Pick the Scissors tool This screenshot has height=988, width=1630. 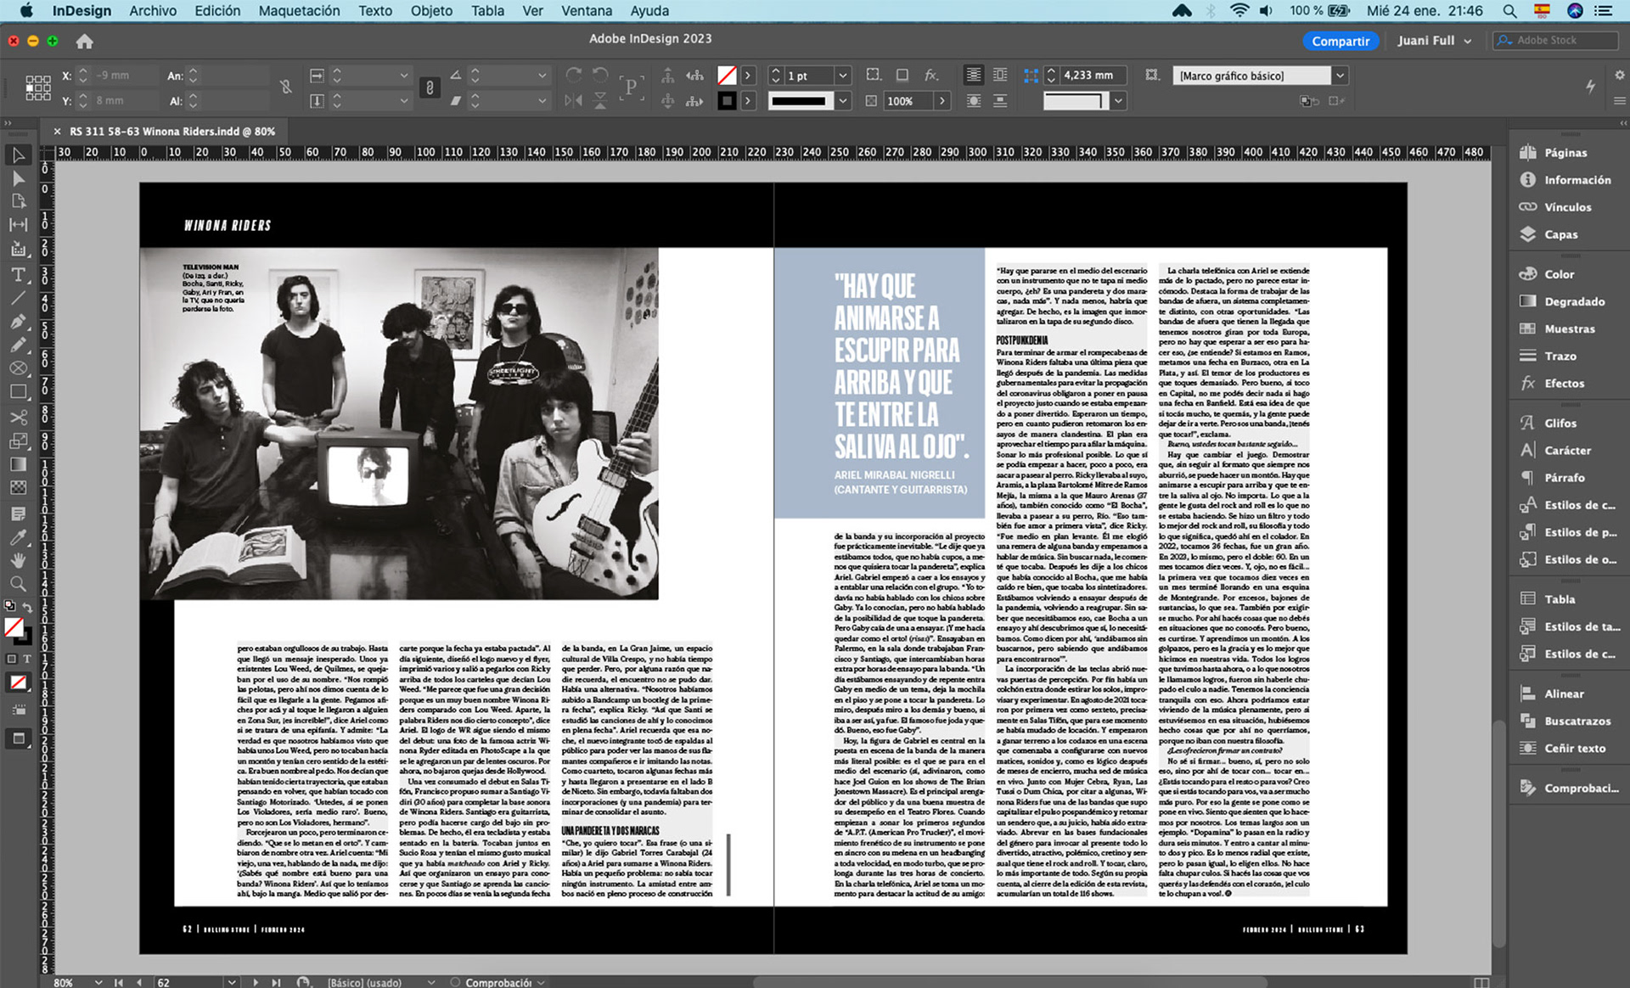click(18, 417)
